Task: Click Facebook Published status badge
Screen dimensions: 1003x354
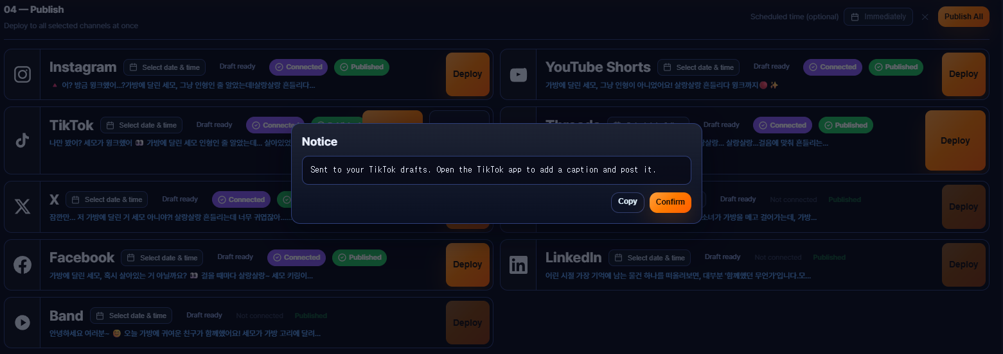Action: point(360,257)
